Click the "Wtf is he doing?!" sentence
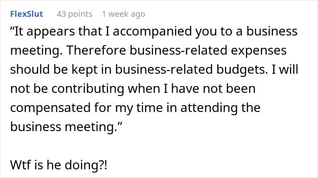The width and height of the screenshot is (318, 178). pos(59,165)
